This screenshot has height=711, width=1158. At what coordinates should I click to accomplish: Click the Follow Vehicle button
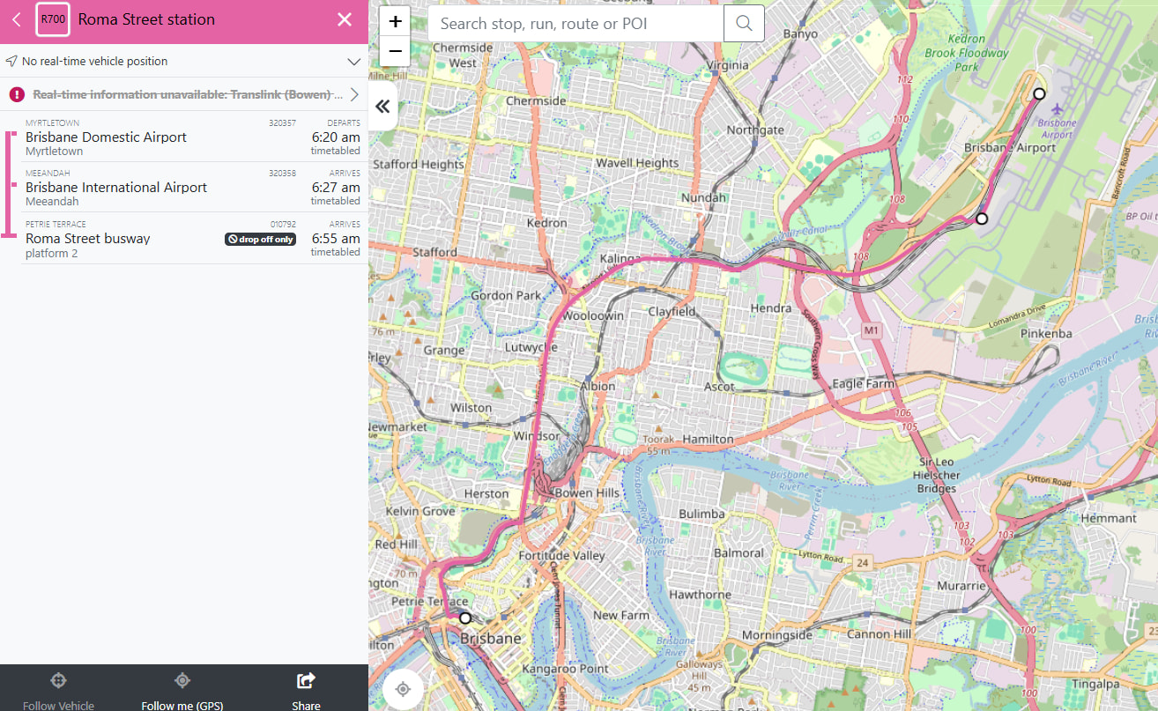58,691
